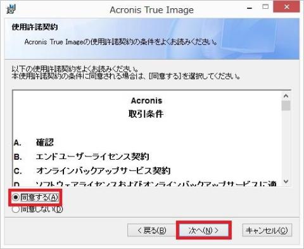
Task: Close the Acronis True Image installer
Action: click(286, 7)
